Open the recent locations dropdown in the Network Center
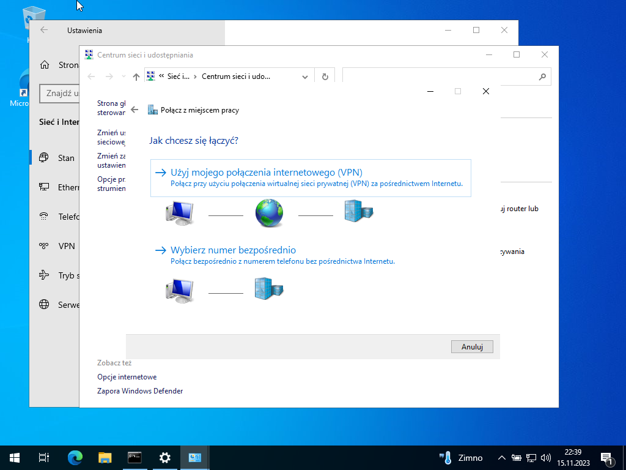626x470 pixels. pyautogui.click(x=123, y=76)
